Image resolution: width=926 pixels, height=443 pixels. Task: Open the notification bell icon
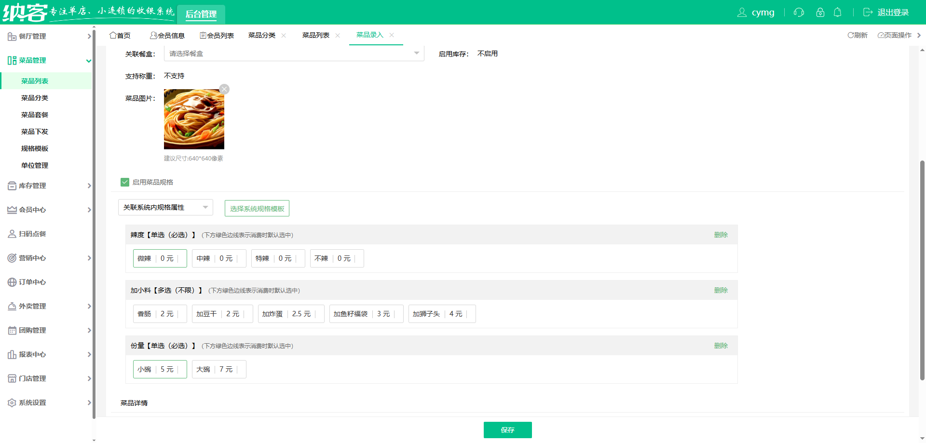[x=837, y=13]
